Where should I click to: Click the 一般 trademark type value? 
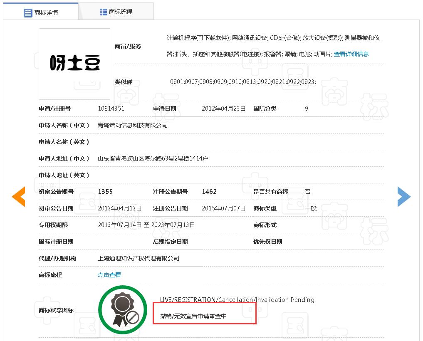coord(311,208)
